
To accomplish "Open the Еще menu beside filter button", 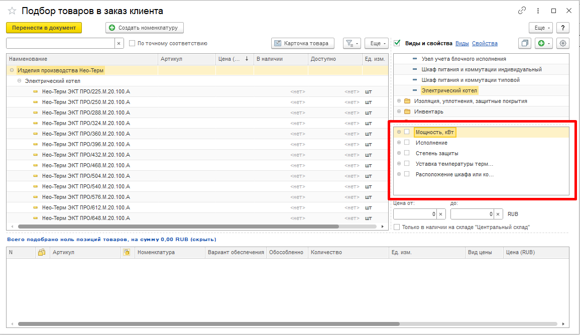I will (x=377, y=43).
